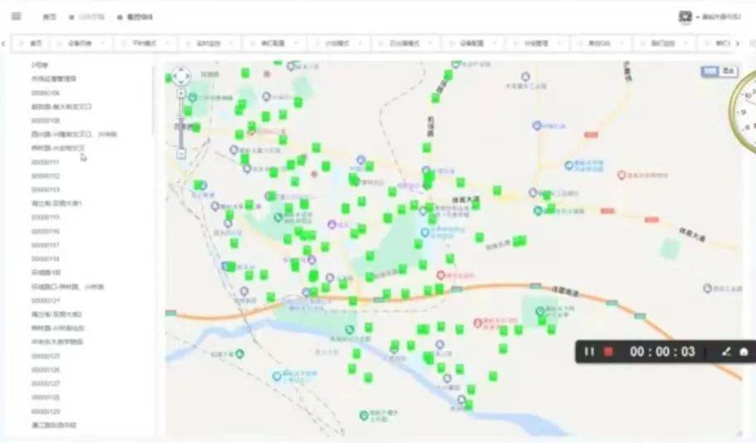Image resolution: width=756 pixels, height=443 pixels.
Task: Expand the dropdown caret beside the avatar
Action: coord(698,17)
